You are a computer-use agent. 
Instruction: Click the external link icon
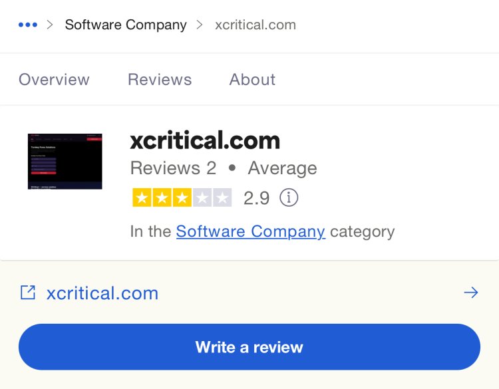click(28, 293)
